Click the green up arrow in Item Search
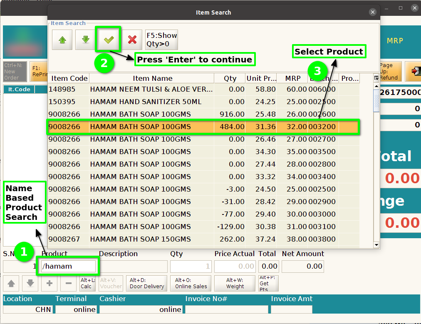 pyautogui.click(x=62, y=40)
